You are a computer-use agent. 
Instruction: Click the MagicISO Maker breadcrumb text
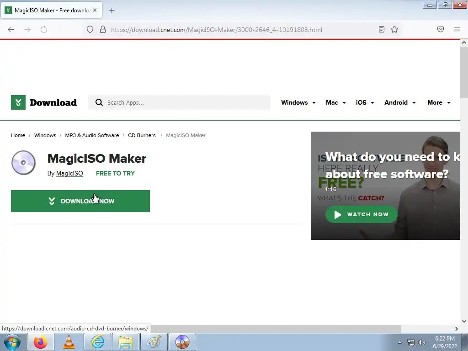pos(186,135)
